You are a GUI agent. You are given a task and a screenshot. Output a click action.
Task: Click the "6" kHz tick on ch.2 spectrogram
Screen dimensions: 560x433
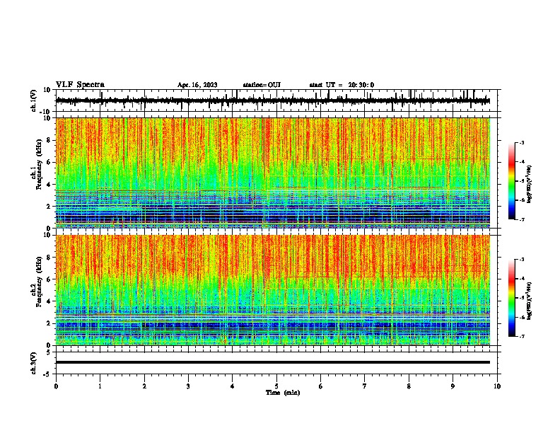49,279
